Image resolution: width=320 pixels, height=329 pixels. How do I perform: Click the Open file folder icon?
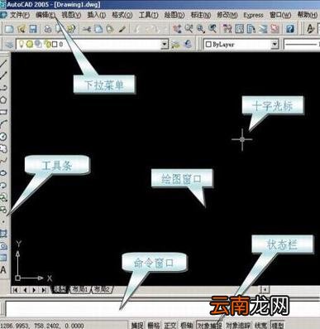21,29
